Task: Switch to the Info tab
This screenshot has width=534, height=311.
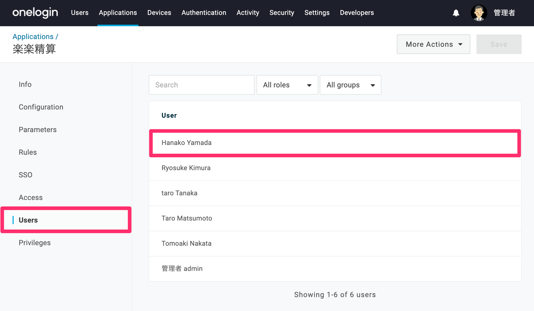Action: pos(25,84)
